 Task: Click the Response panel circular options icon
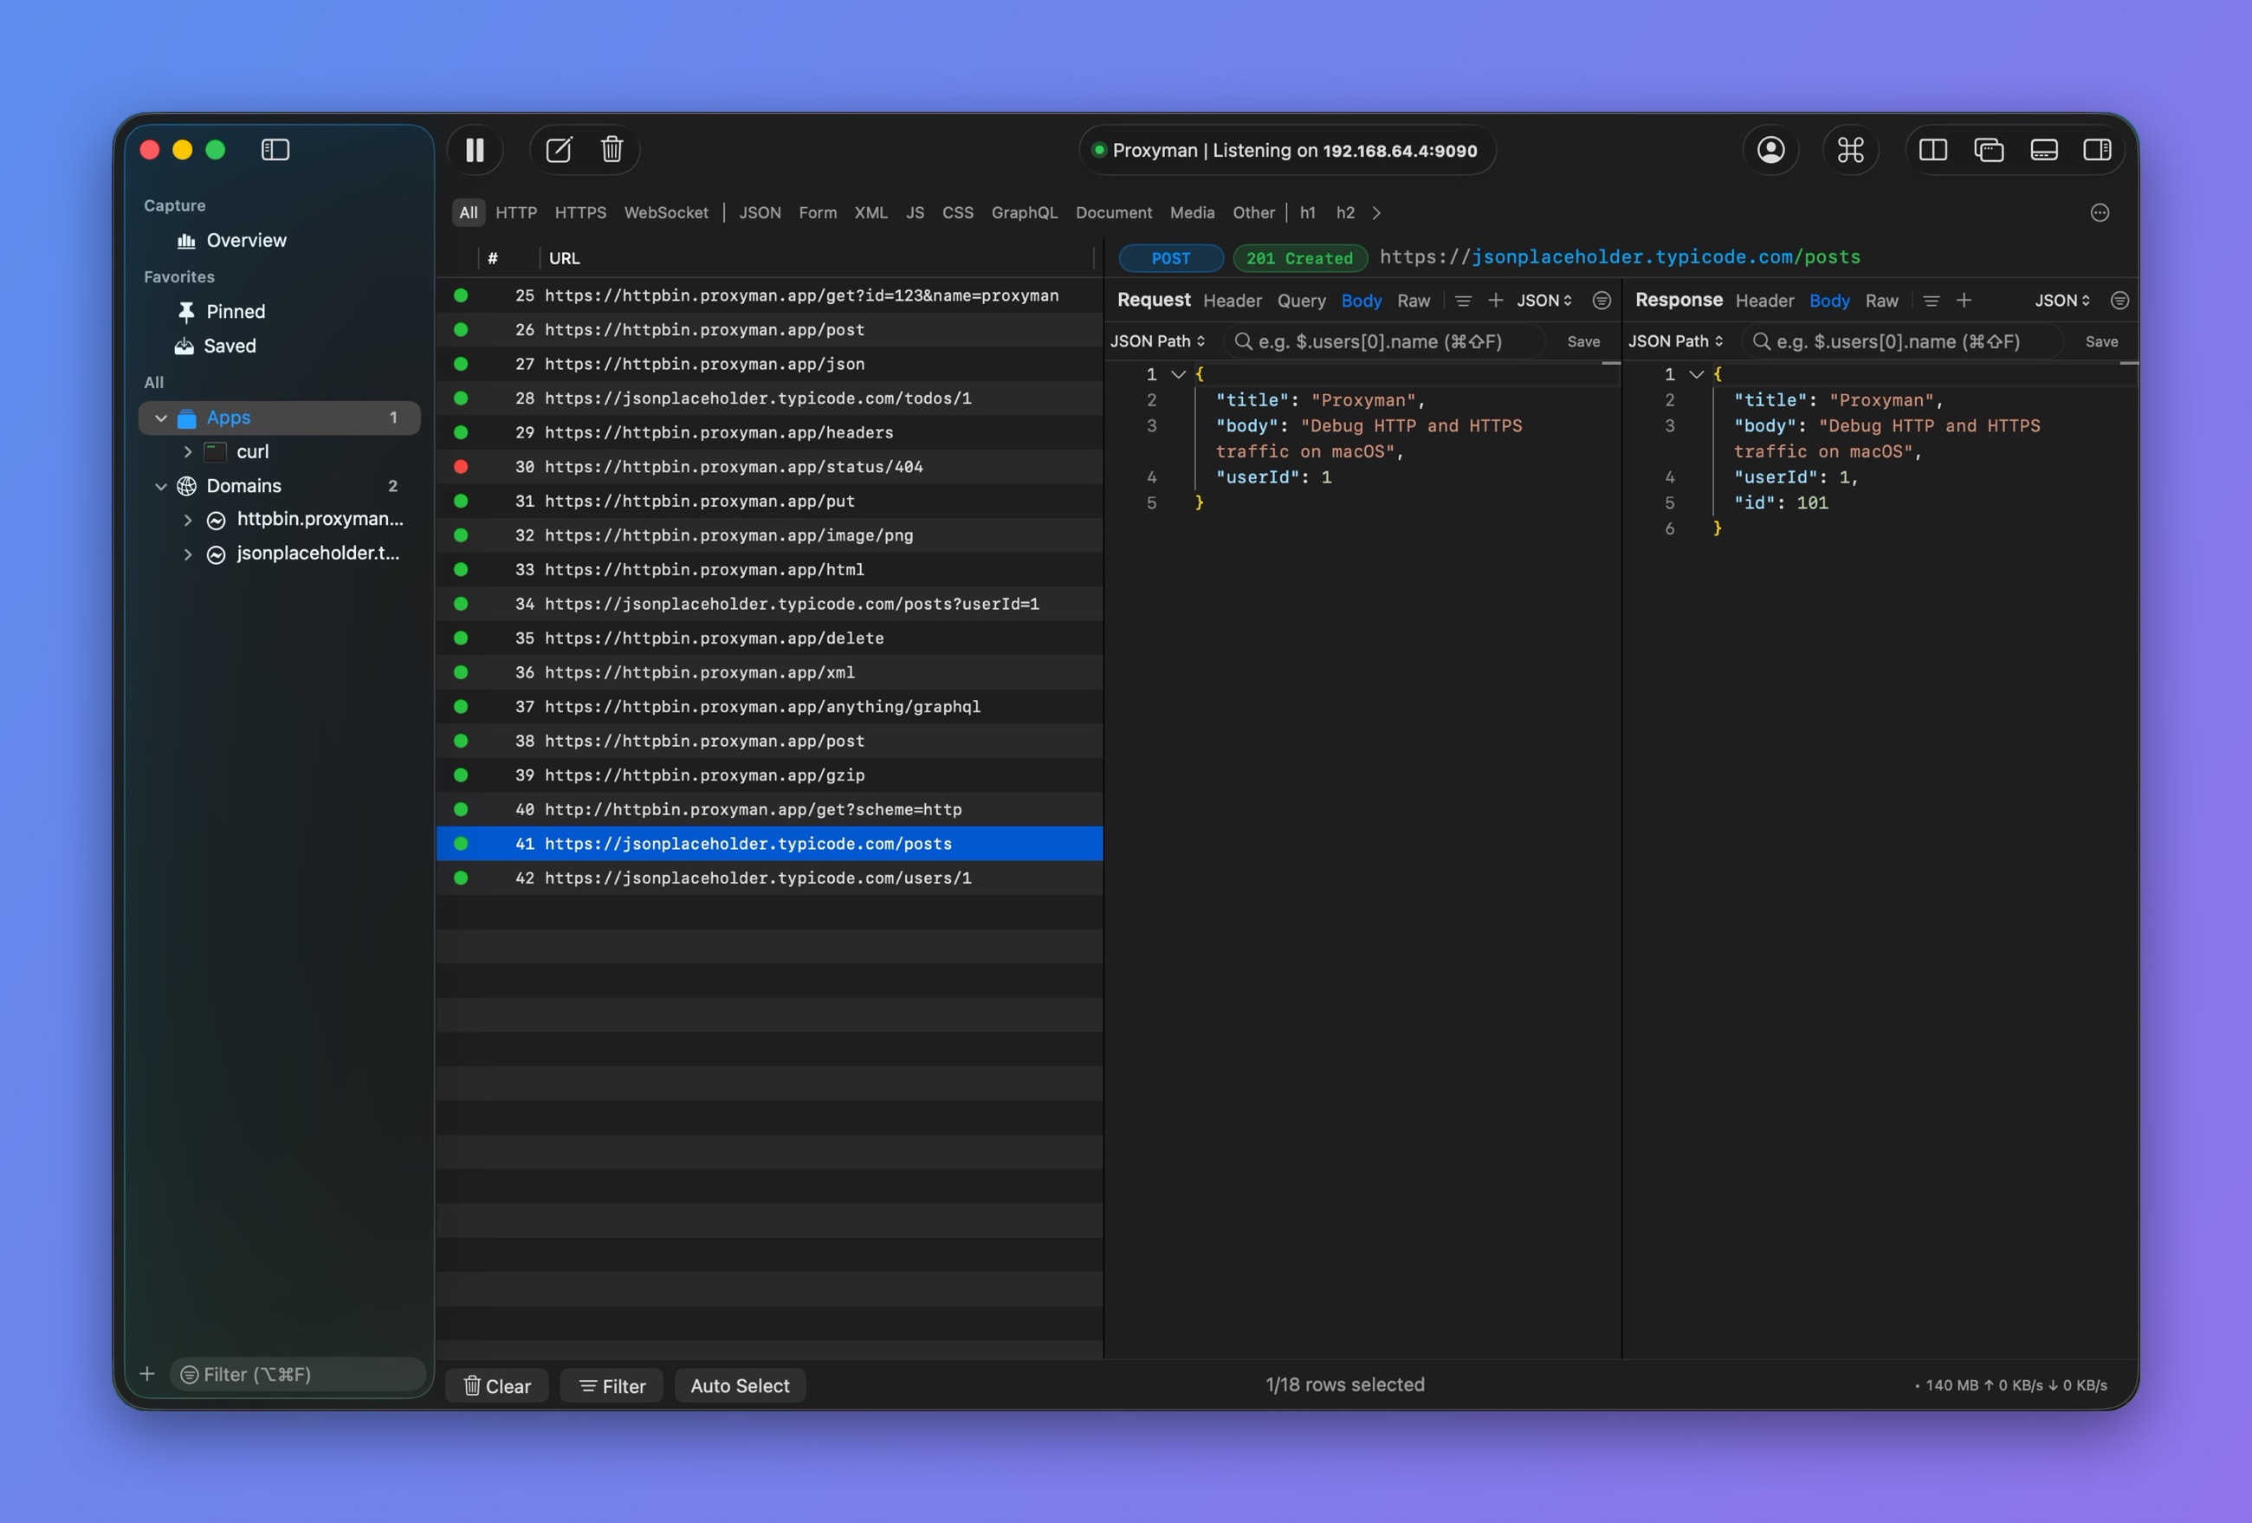click(2120, 301)
